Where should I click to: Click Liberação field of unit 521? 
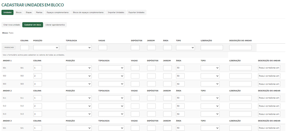pos(240,128)
